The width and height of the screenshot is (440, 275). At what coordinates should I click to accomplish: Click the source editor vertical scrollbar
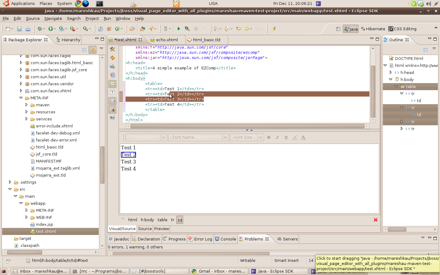[373, 92]
